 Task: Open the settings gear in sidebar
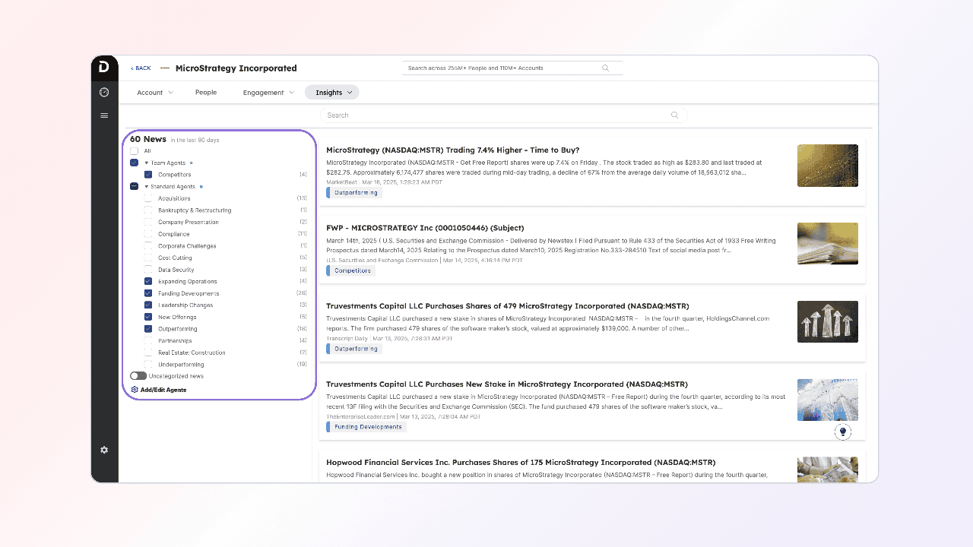(104, 450)
